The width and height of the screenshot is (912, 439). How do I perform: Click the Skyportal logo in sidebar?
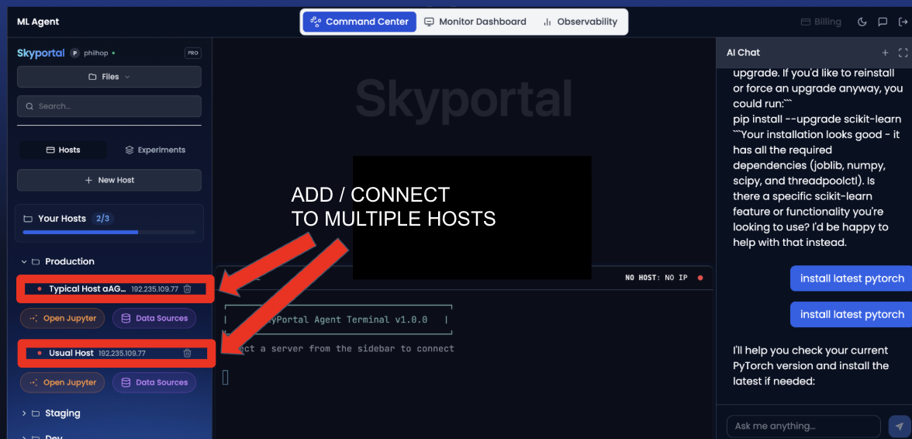pos(40,53)
